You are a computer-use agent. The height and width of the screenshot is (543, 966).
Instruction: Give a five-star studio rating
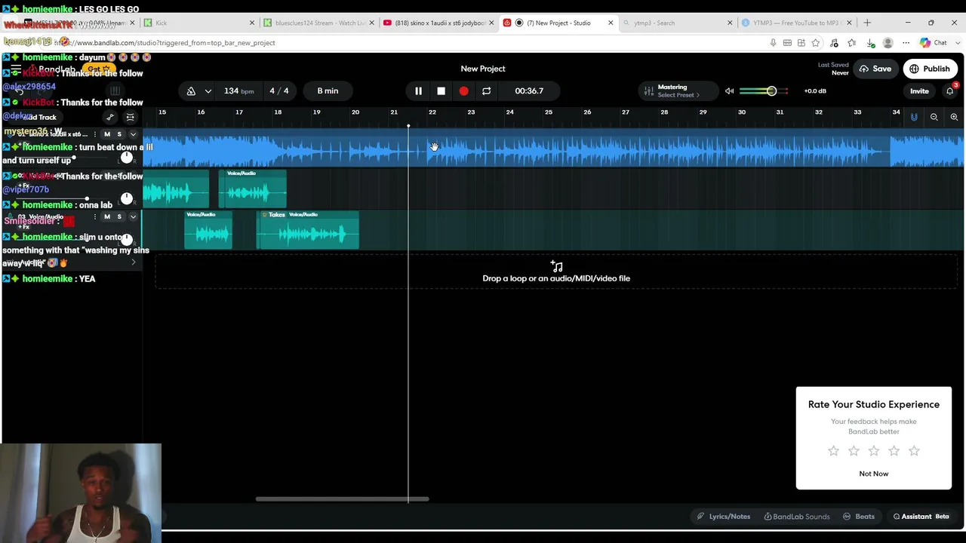[914, 451]
